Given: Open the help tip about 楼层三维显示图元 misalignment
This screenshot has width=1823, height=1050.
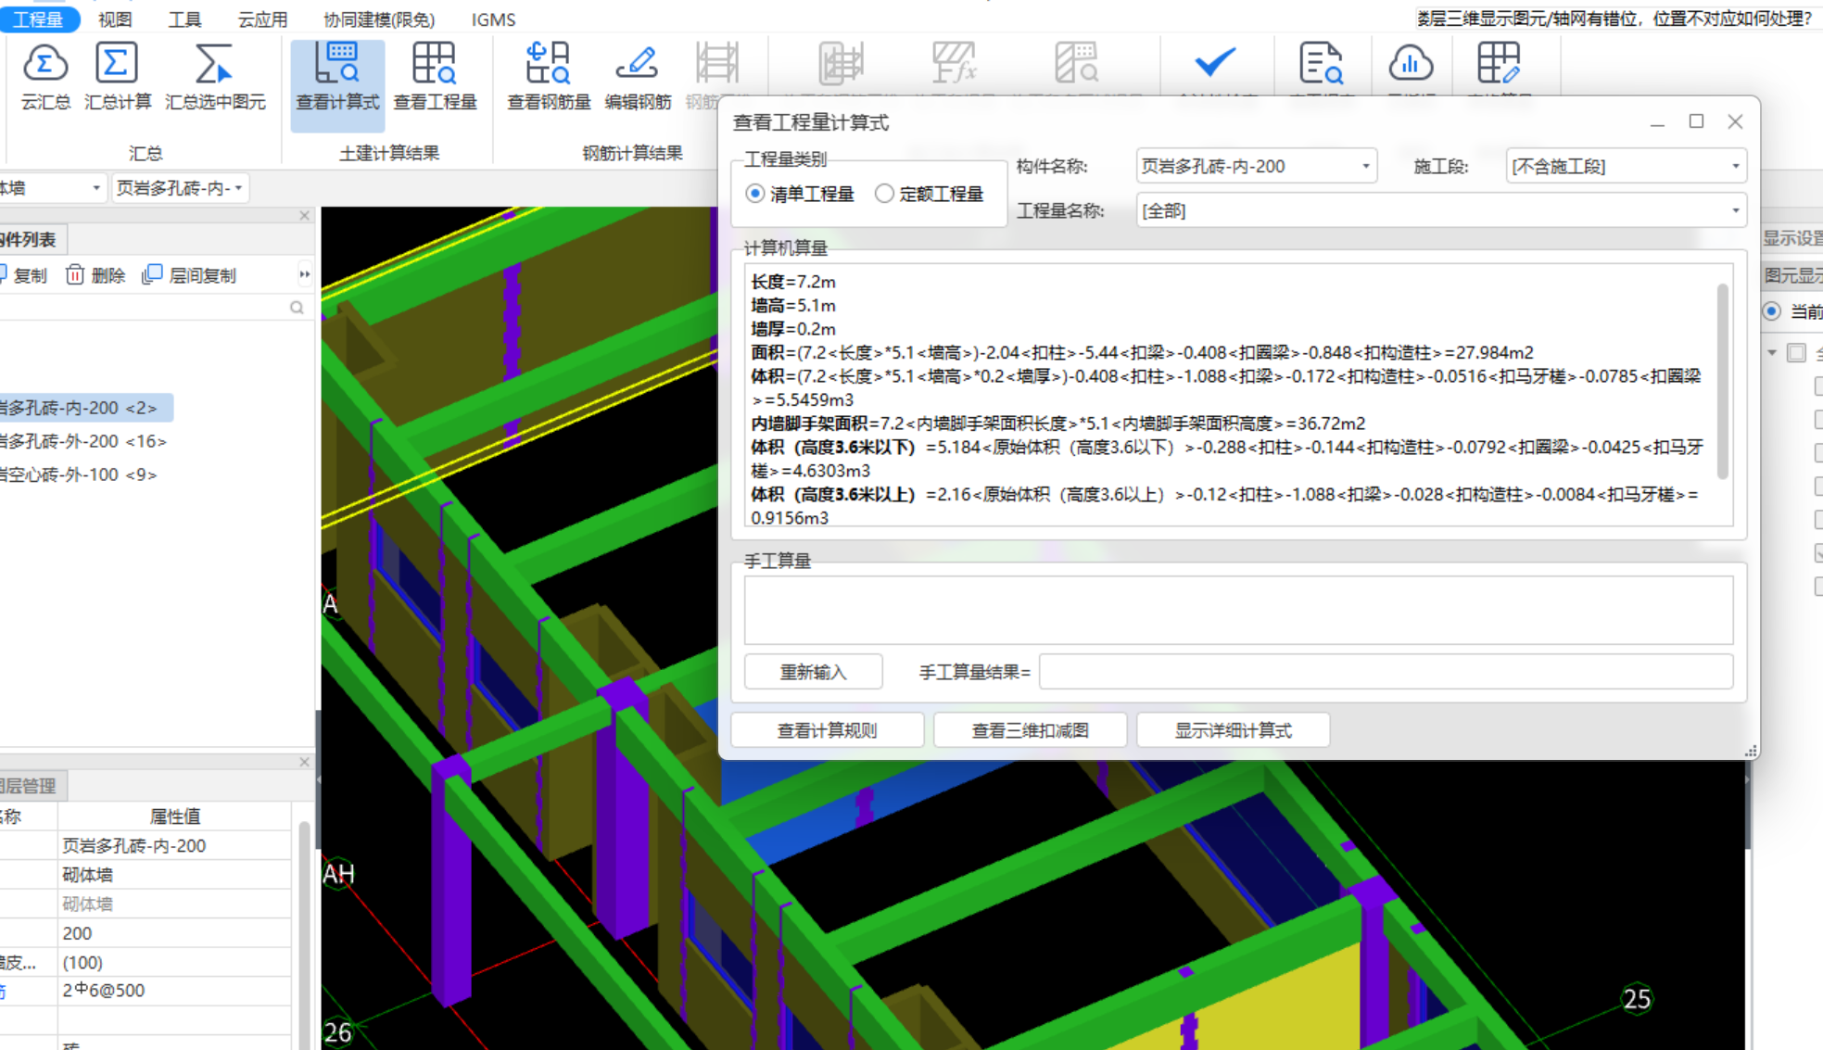Looking at the screenshot, I should tap(1613, 18).
